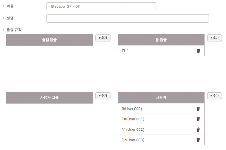Click the 11(User 002) list entry
The height and width of the screenshot is (150, 226).
point(151,130)
